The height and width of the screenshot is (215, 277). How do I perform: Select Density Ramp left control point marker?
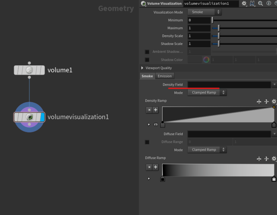[163, 125]
